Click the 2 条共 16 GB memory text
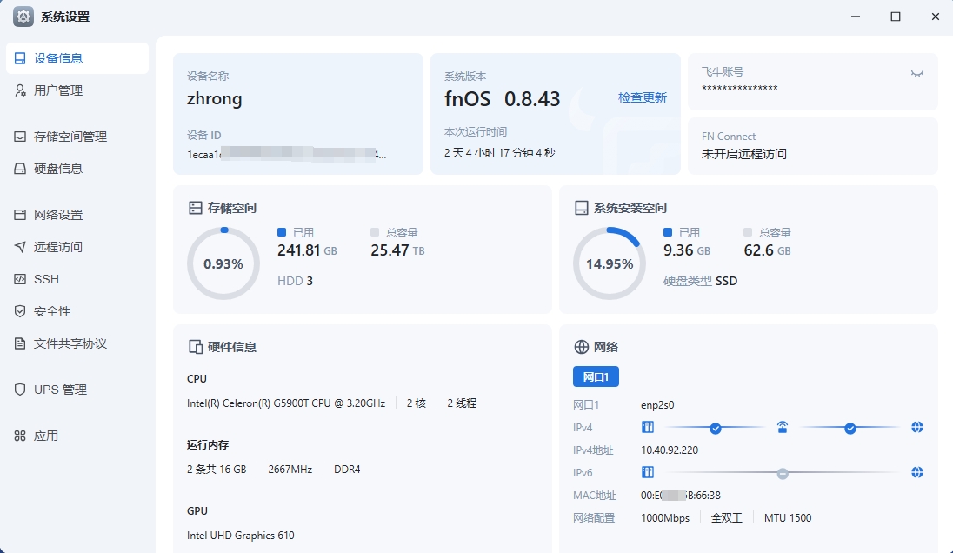953x553 pixels. (x=217, y=470)
